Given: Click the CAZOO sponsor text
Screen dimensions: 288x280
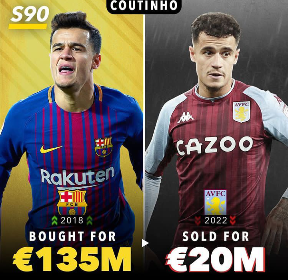Looking at the screenshot, I should 214,146.
